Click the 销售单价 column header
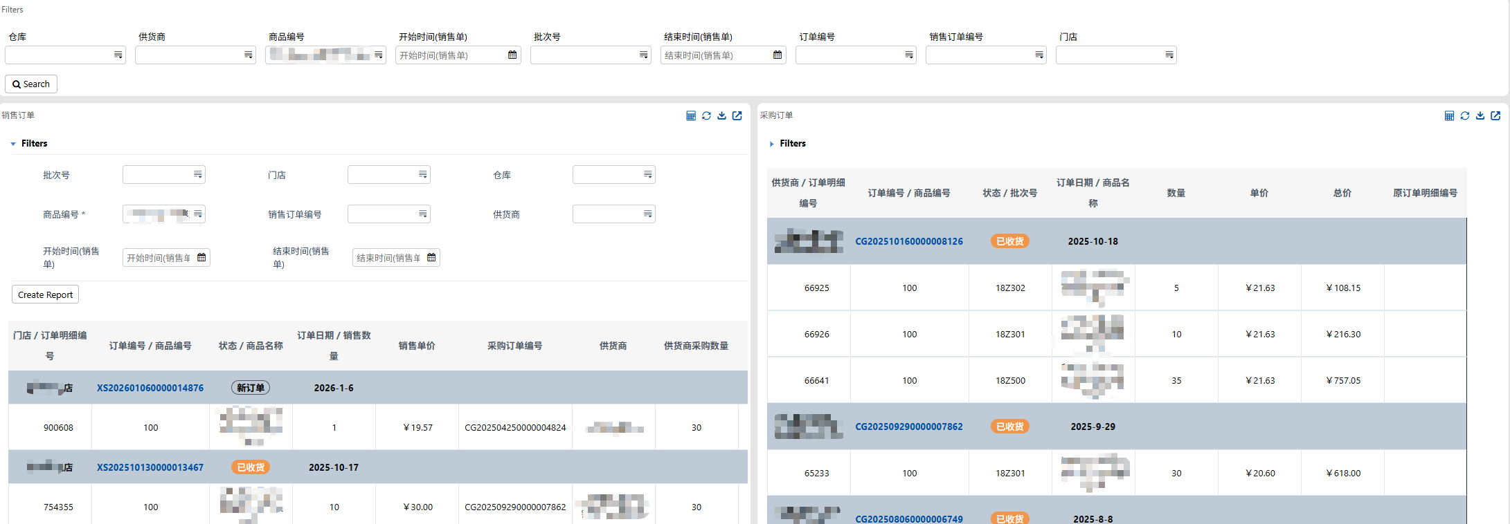The width and height of the screenshot is (1510, 524). pyautogui.click(x=417, y=346)
